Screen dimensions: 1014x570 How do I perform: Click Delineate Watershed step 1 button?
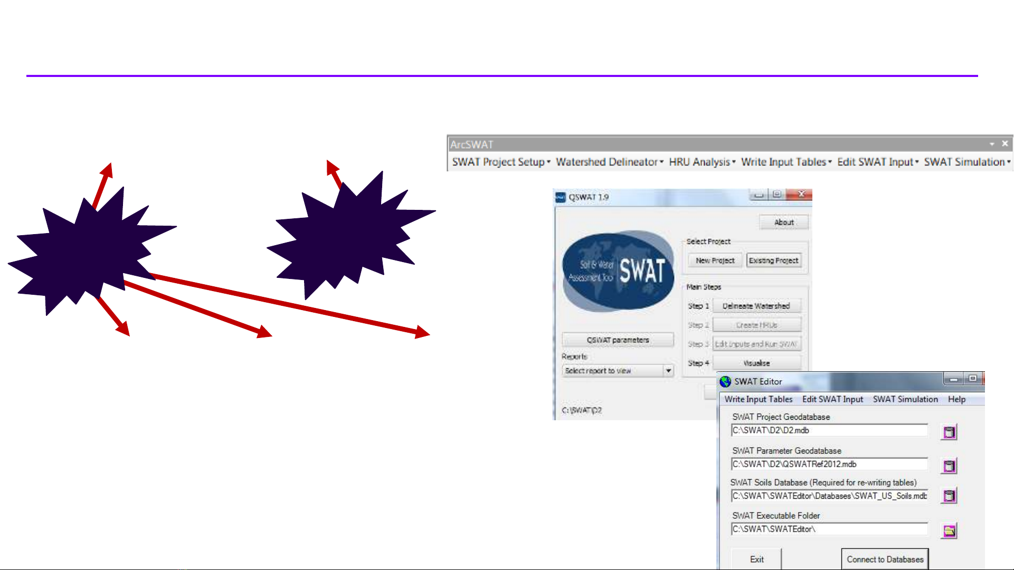point(756,306)
